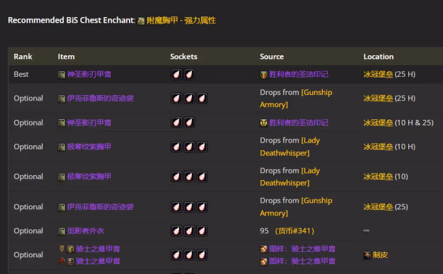The width and height of the screenshot is (443, 274).
Task: Open the lower 骑士之难甲胄 item link
Action: (98, 261)
